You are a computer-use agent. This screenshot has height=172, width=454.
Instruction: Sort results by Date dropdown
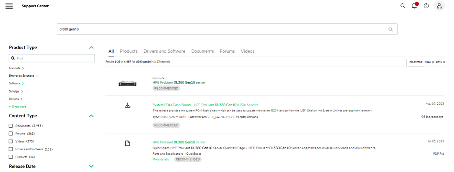pos(441,62)
